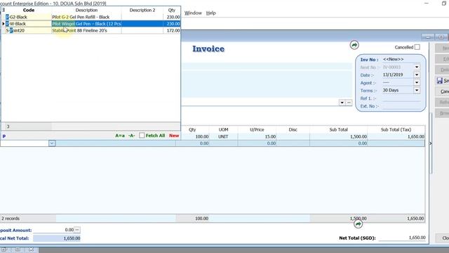Click the Net Total (SGD) value field
The height and width of the screenshot is (253, 449).
(x=402, y=238)
